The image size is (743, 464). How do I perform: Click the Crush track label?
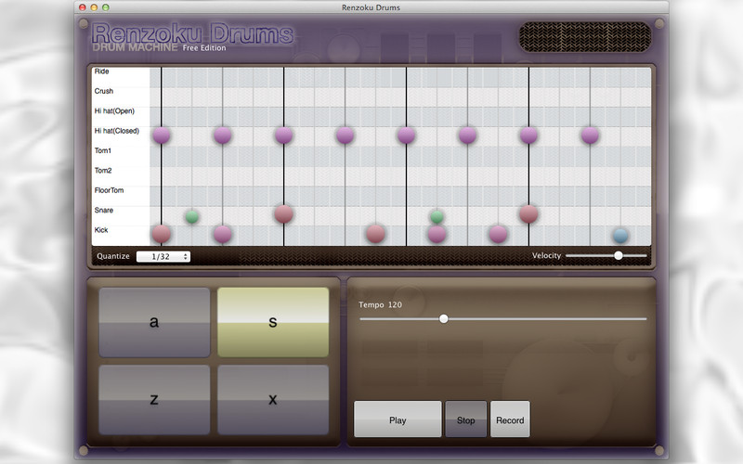click(x=104, y=91)
